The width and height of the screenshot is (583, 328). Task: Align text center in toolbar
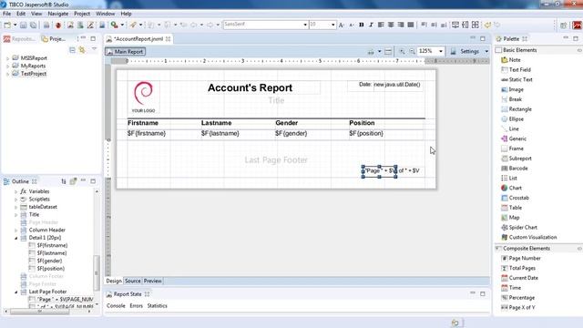pos(391,25)
